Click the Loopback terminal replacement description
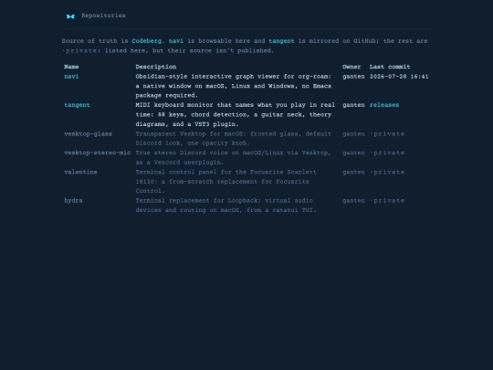Screen dimensions: 493x370 click(226, 206)
